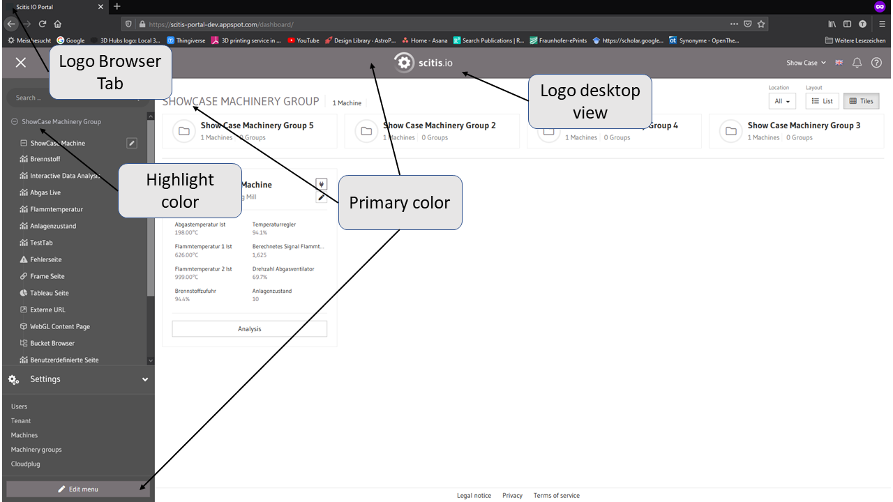Screen dimensions: 893x502
Task: Go to Cloudplug settings
Action: pyautogui.click(x=27, y=464)
